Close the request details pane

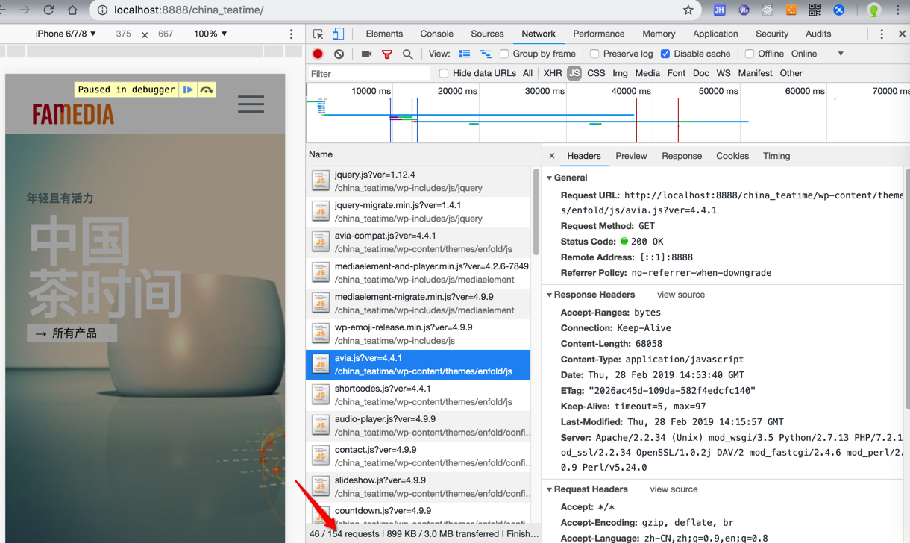552,156
